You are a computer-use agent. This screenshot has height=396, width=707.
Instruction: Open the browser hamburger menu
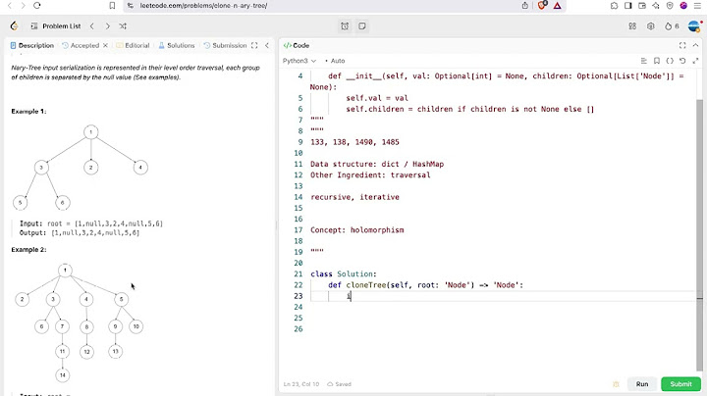point(697,6)
